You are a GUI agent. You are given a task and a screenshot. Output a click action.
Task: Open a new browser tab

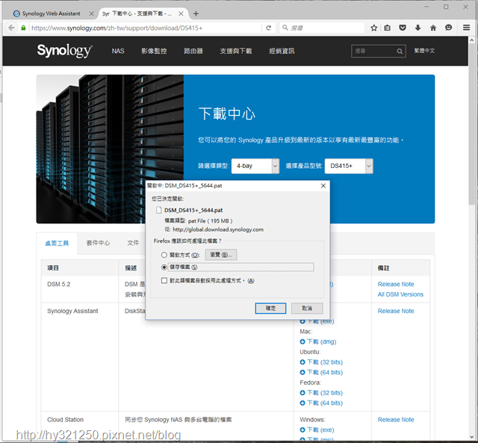point(196,13)
